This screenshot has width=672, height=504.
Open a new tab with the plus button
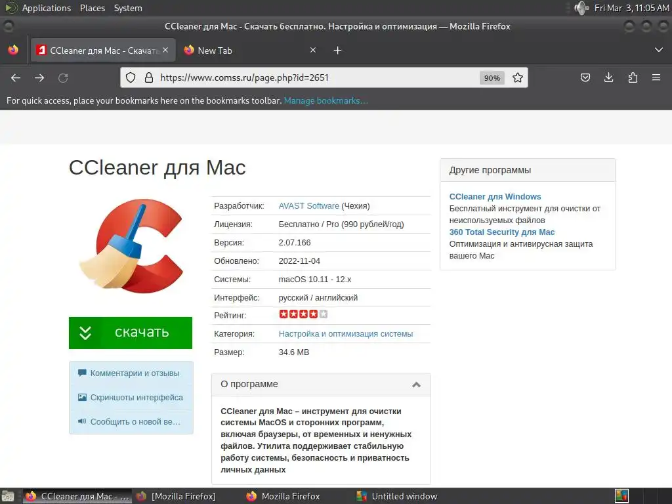point(337,51)
